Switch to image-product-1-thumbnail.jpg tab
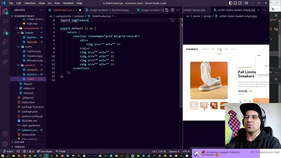The height and width of the screenshot is (158, 281). tap(109, 10)
